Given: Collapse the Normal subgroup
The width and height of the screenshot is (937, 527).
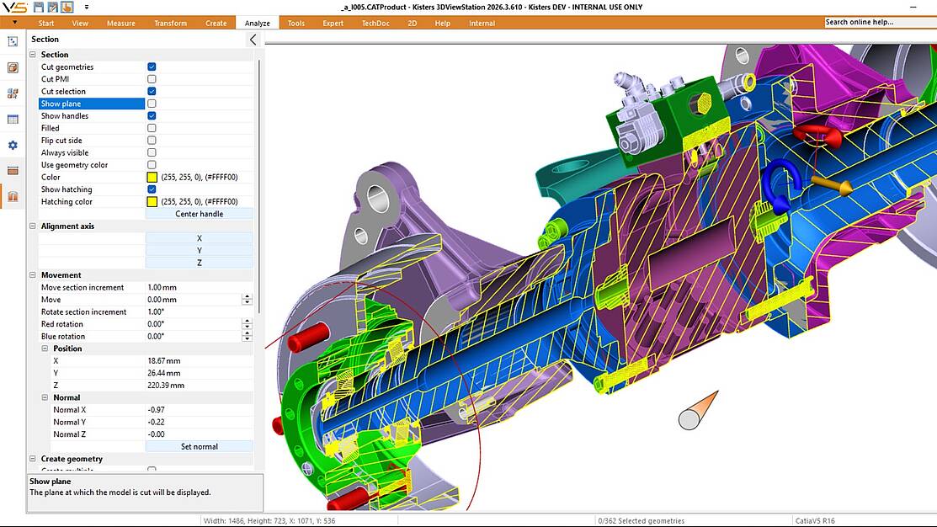Looking at the screenshot, I should click(45, 397).
